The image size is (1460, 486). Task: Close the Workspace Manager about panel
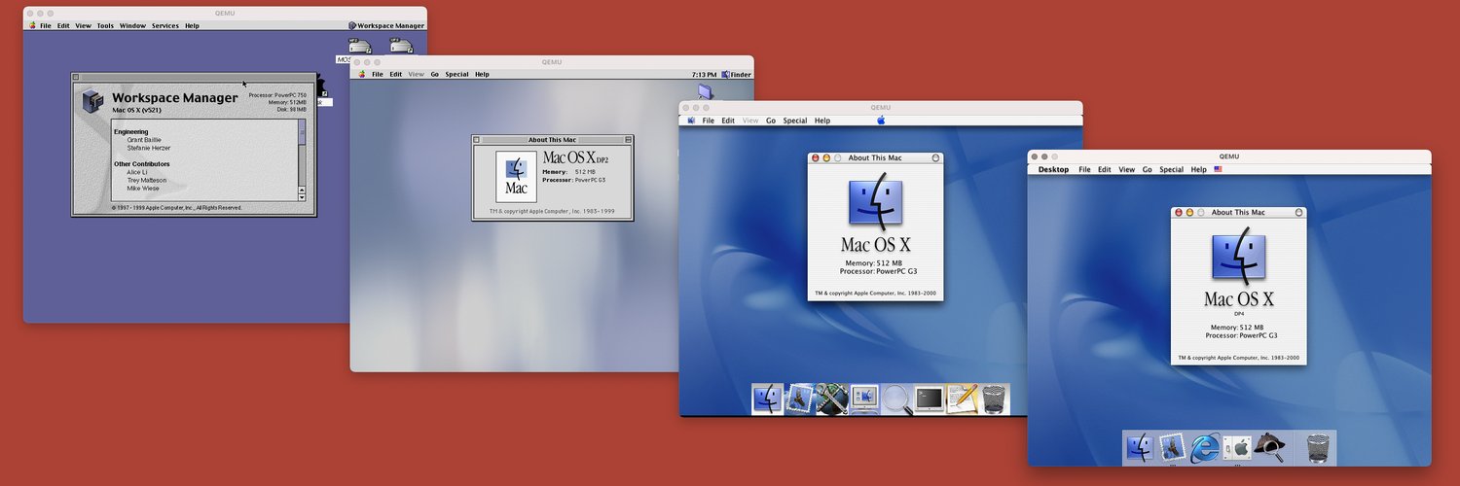pos(76,77)
